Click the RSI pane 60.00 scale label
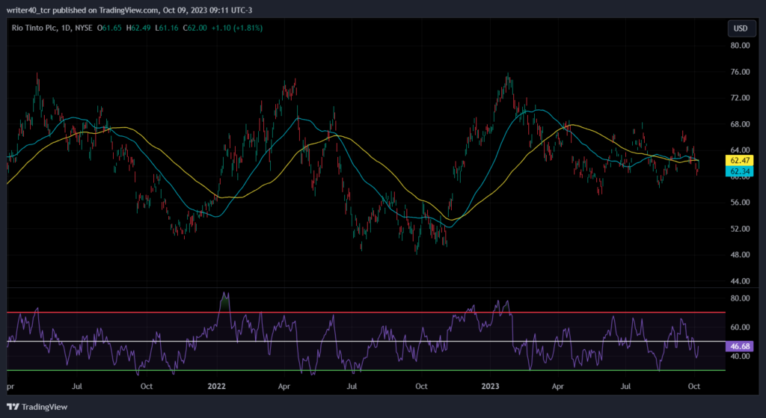The width and height of the screenshot is (766, 418). point(740,328)
